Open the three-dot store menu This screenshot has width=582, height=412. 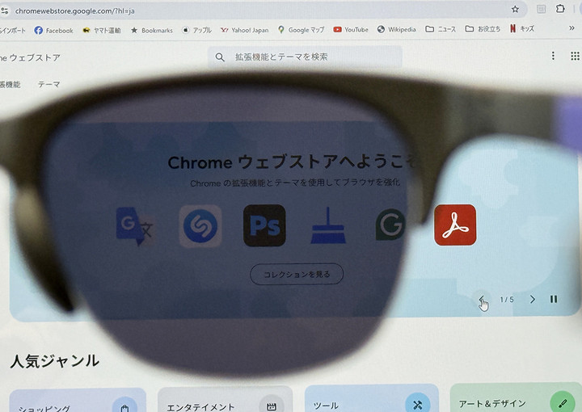553,57
